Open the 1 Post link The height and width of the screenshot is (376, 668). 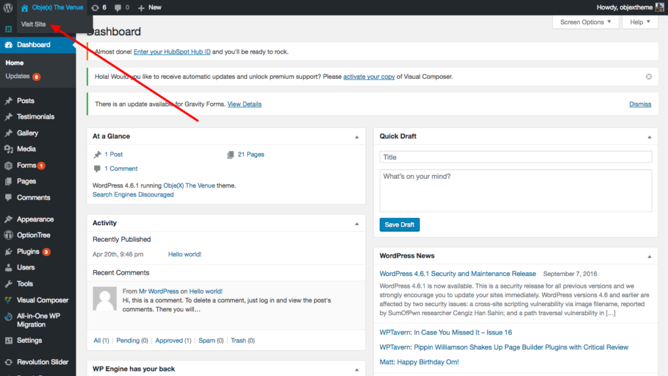tap(114, 154)
